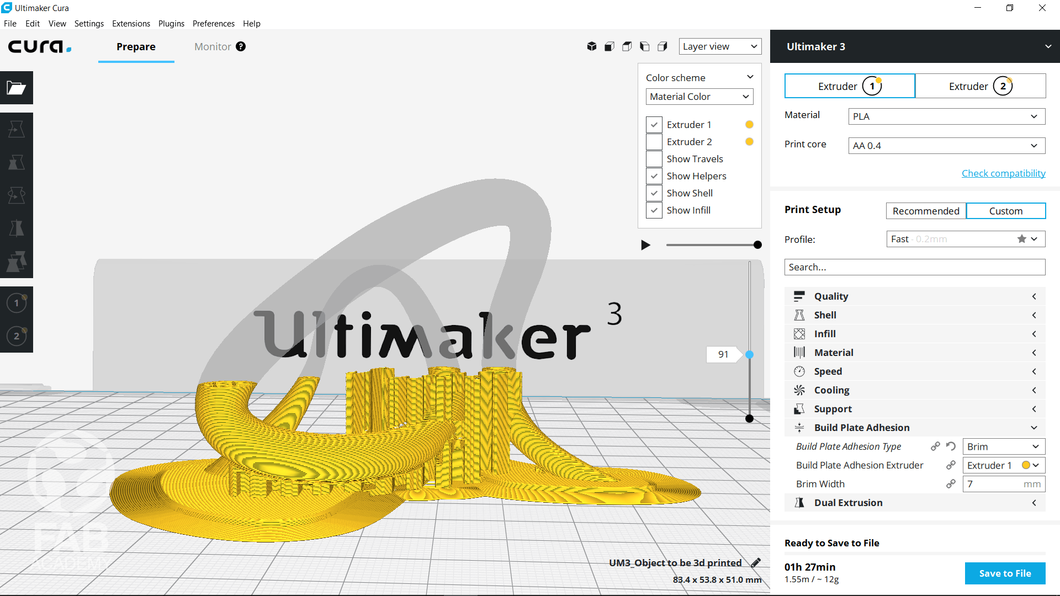Check the Extruder 2 checkbox
The image size is (1060, 596).
point(654,142)
